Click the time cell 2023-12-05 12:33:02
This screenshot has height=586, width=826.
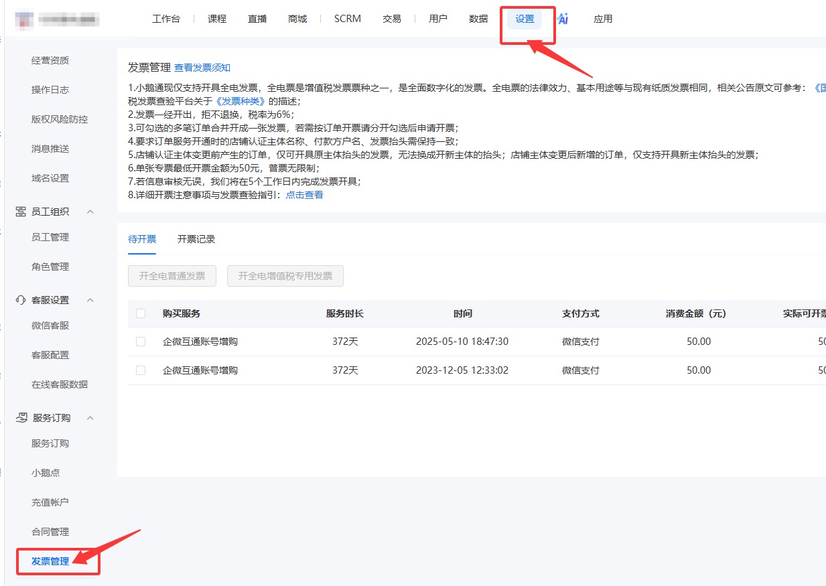point(462,370)
